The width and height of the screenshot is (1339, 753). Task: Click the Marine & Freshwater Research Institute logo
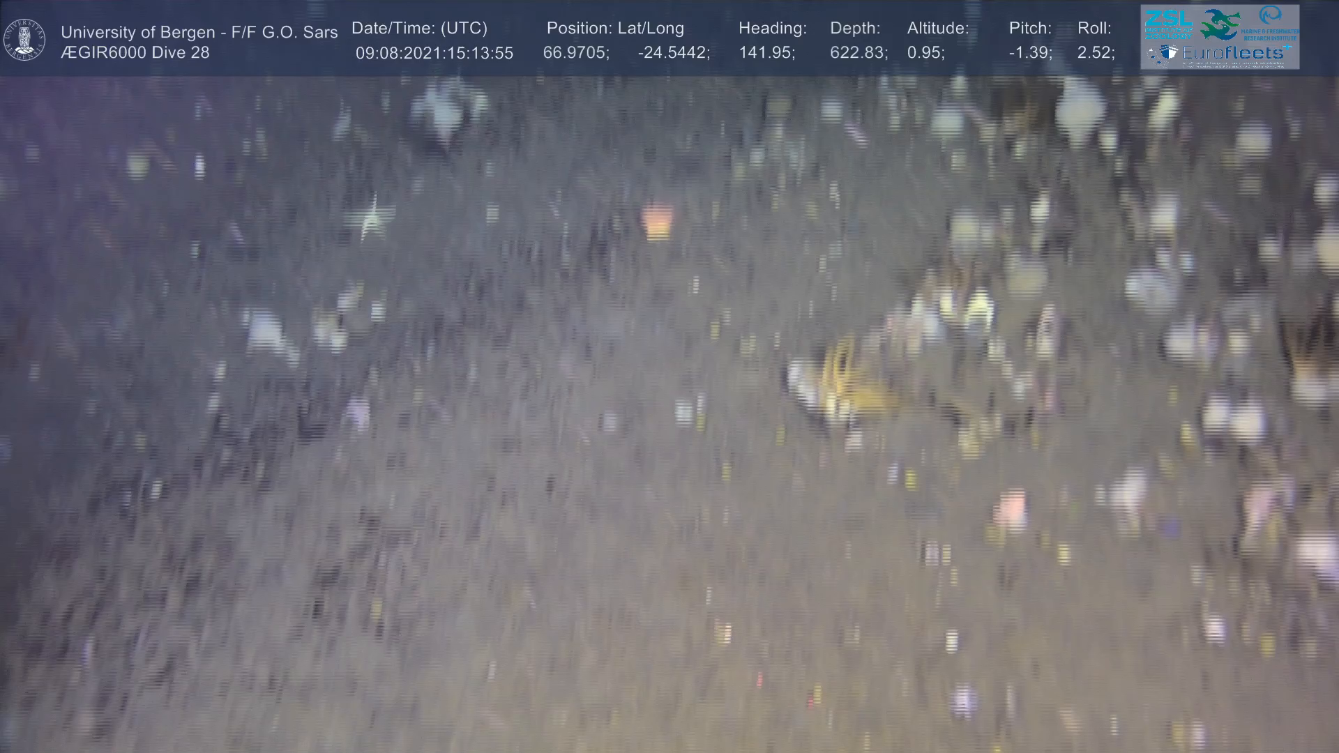coord(1271,23)
